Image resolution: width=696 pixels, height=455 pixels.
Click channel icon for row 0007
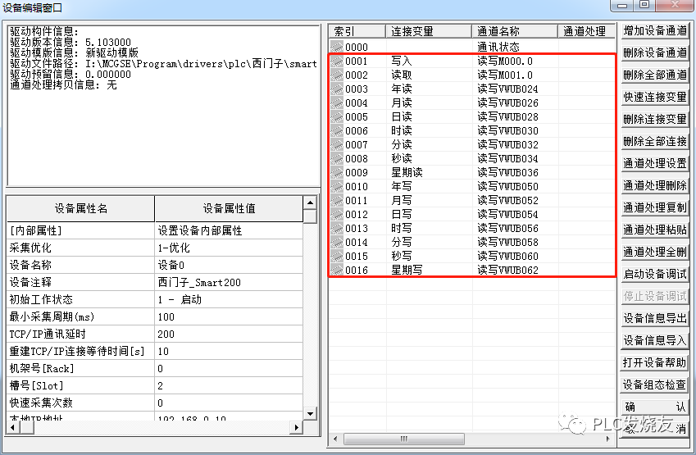(337, 144)
